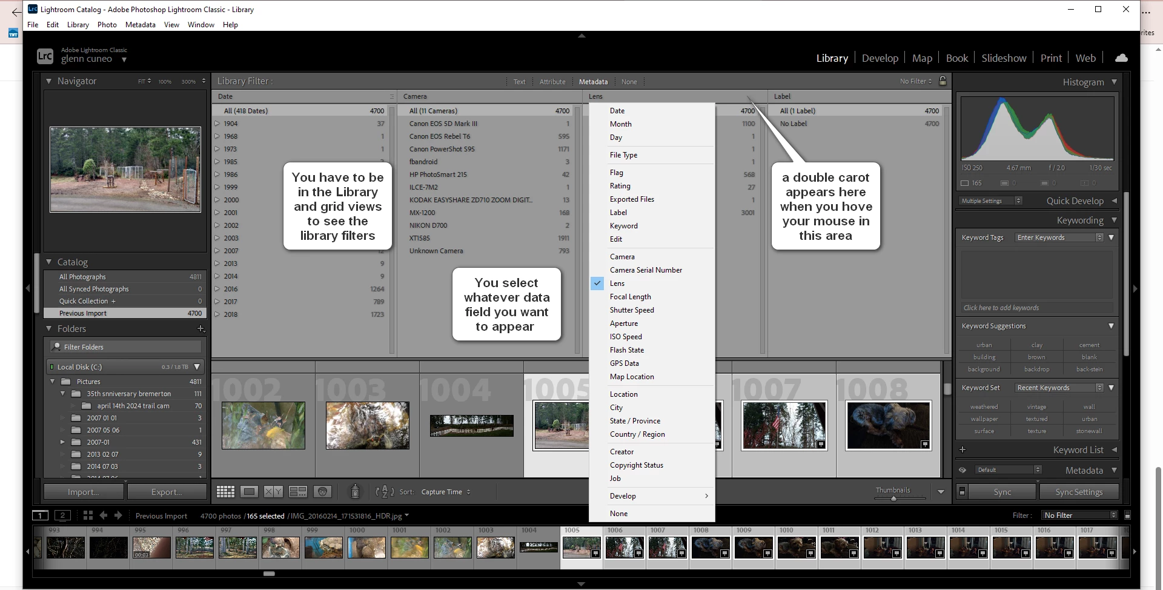Screen dimensions: 1163x590
Task: Collapse the right panel group arrow
Action: 1135,288
